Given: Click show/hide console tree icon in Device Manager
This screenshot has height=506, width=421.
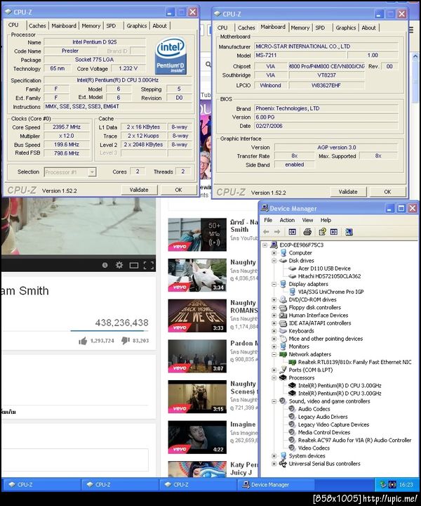Looking at the screenshot, I should (292, 232).
